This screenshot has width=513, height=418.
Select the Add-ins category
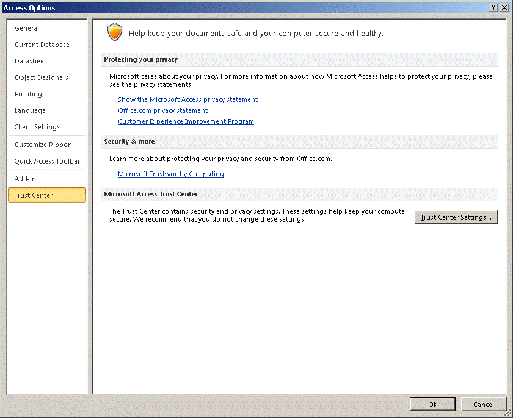coord(47,179)
